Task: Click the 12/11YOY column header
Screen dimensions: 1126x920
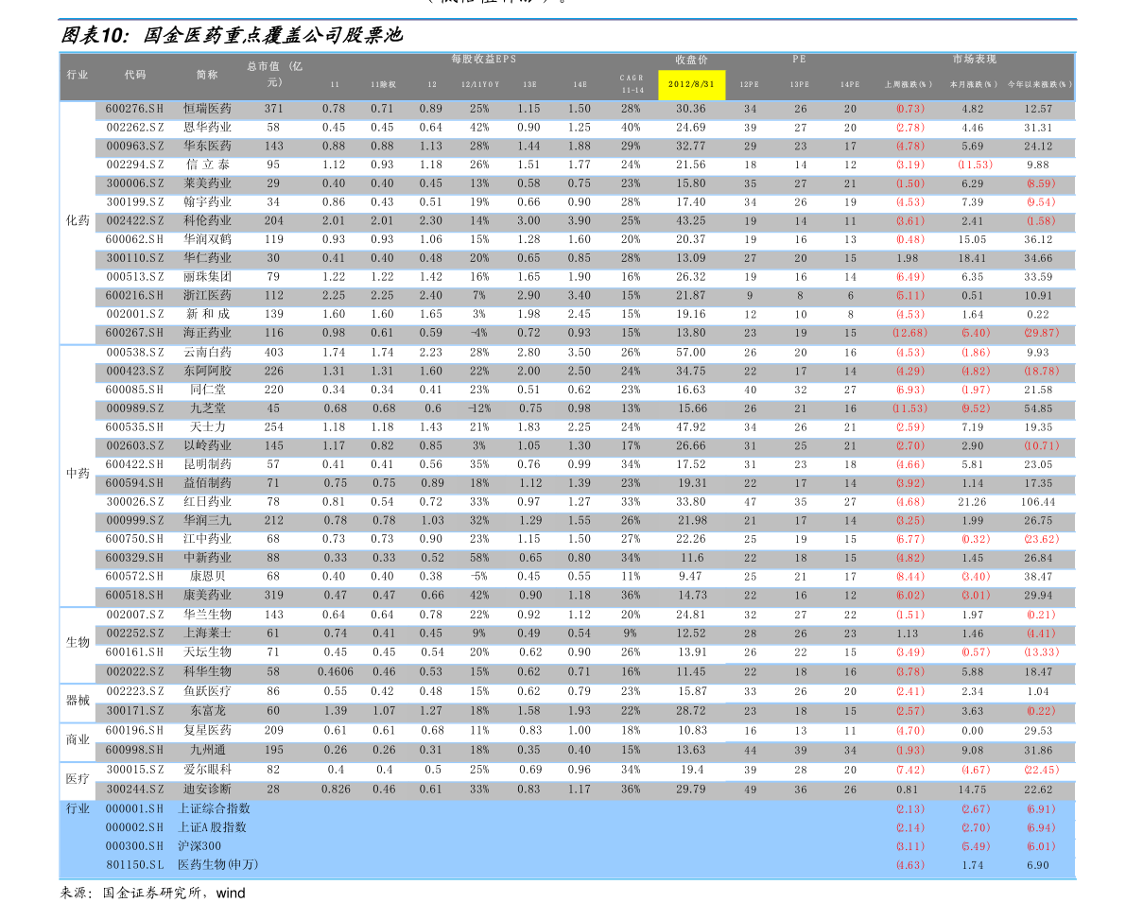Action: pos(479,85)
